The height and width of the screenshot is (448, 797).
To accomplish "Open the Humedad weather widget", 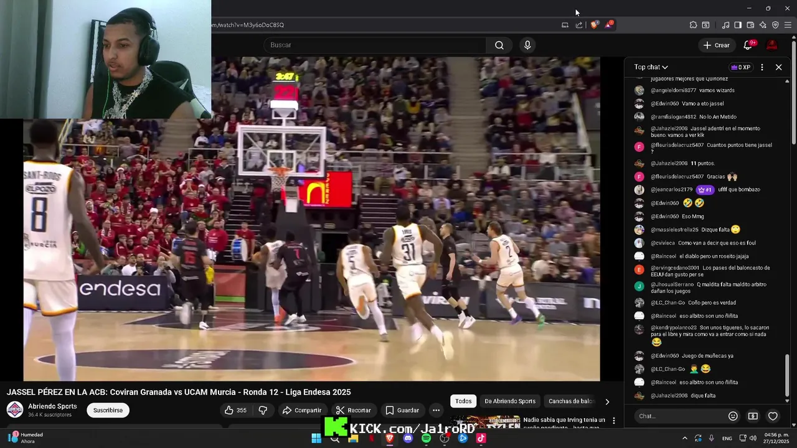I will 26,438.
